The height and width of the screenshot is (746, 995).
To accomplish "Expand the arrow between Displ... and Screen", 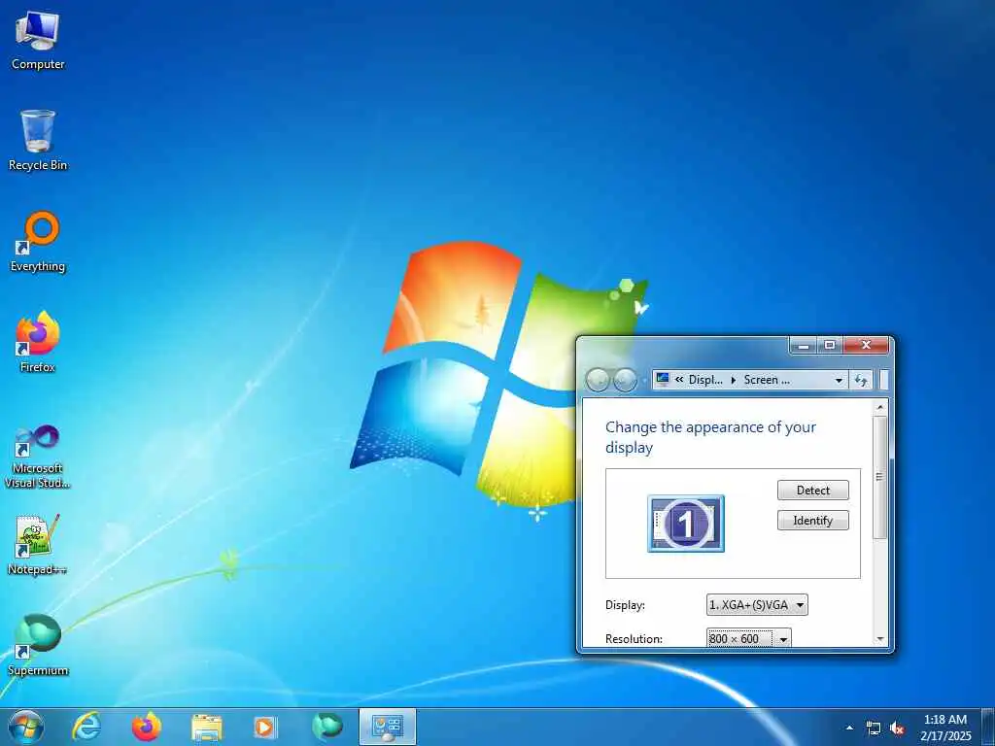I will click(x=734, y=380).
